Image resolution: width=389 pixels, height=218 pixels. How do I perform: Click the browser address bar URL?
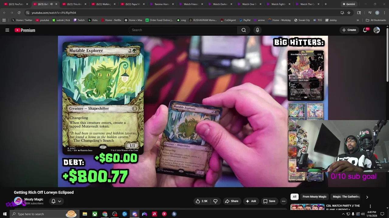point(54,13)
